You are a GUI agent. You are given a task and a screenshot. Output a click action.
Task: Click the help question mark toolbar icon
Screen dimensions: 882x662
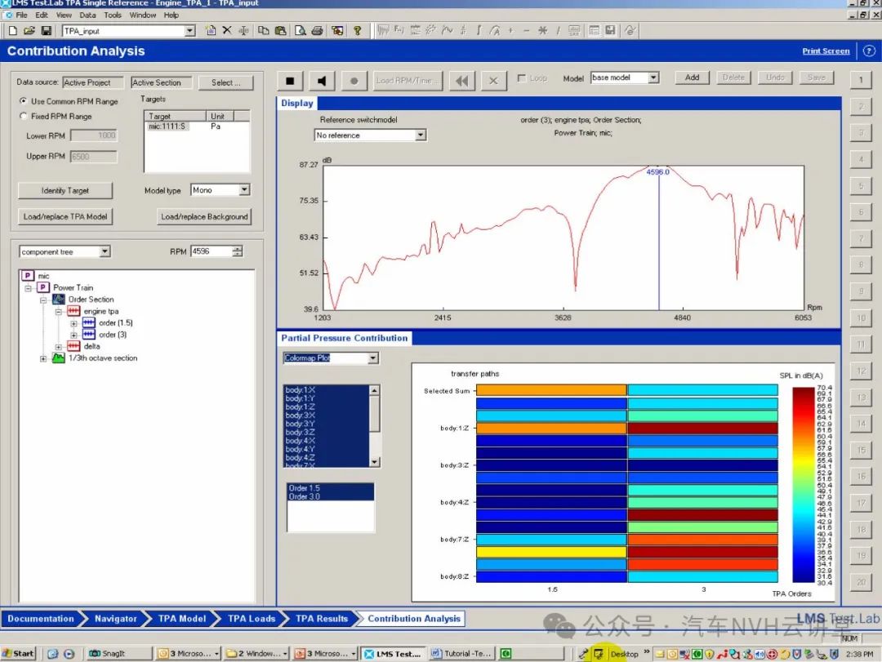point(357,31)
